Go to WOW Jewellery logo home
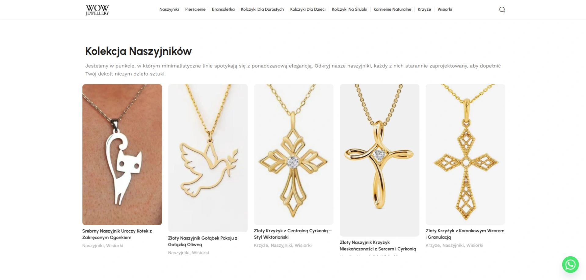The width and height of the screenshot is (586, 280). tap(97, 10)
